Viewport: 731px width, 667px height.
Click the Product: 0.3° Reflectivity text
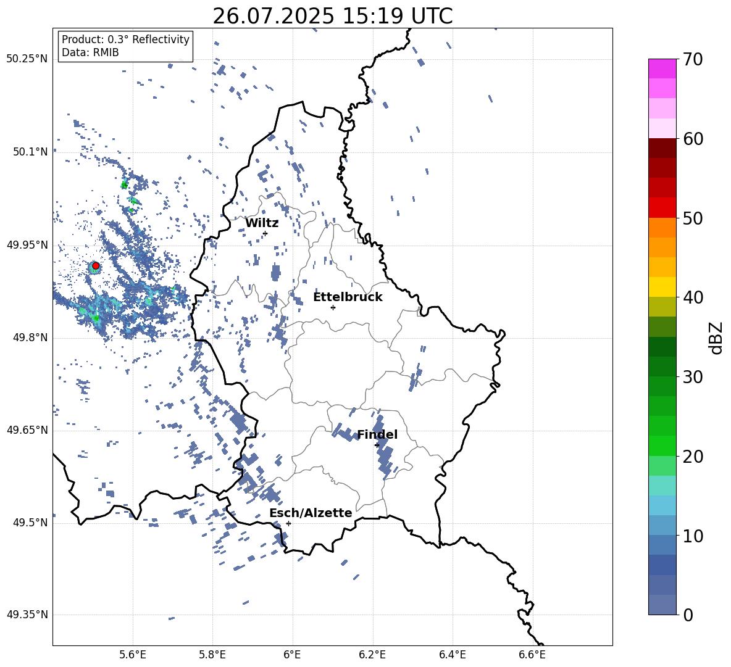pos(125,39)
